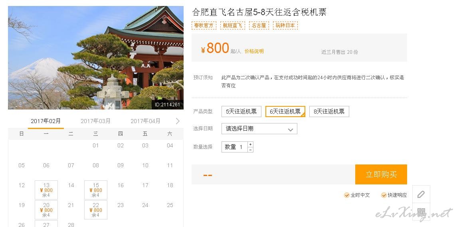Image resolution: width=457 pixels, height=227 pixels.
Task: Pick February 15 with ¥800 price
Action: pos(96,190)
